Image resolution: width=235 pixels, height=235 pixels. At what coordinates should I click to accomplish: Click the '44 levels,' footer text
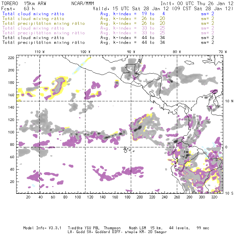pyautogui.click(x=179, y=228)
